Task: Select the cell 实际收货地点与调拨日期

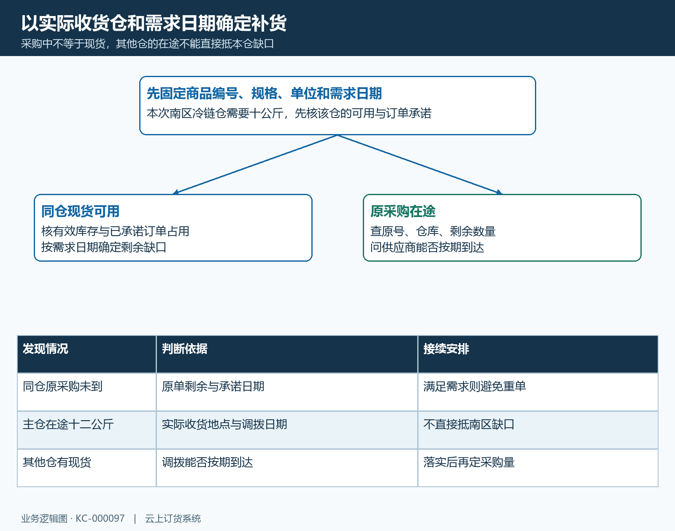Action: click(x=287, y=430)
